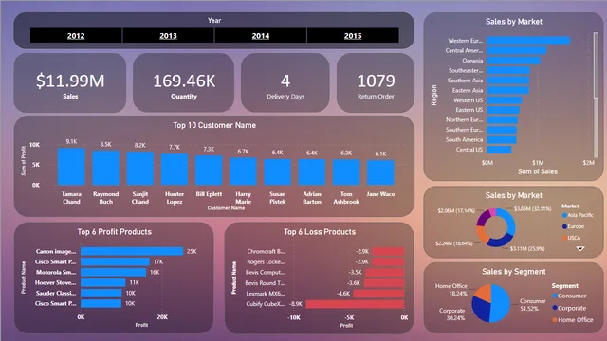The image size is (607, 341).
Task: Click the Bevis Comput -3.5K loss bar
Action: (x=385, y=272)
